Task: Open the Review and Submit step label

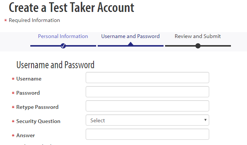Action: pyautogui.click(x=198, y=36)
